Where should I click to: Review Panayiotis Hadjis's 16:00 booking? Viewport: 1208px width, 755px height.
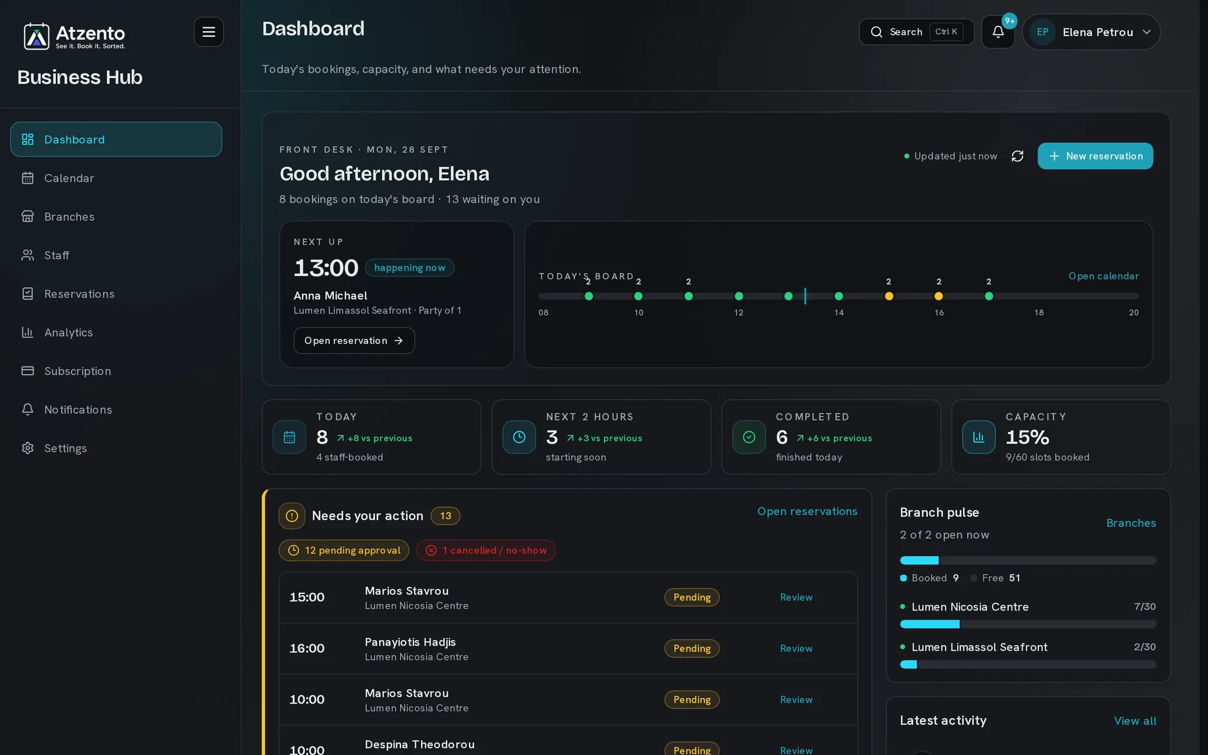tap(796, 649)
